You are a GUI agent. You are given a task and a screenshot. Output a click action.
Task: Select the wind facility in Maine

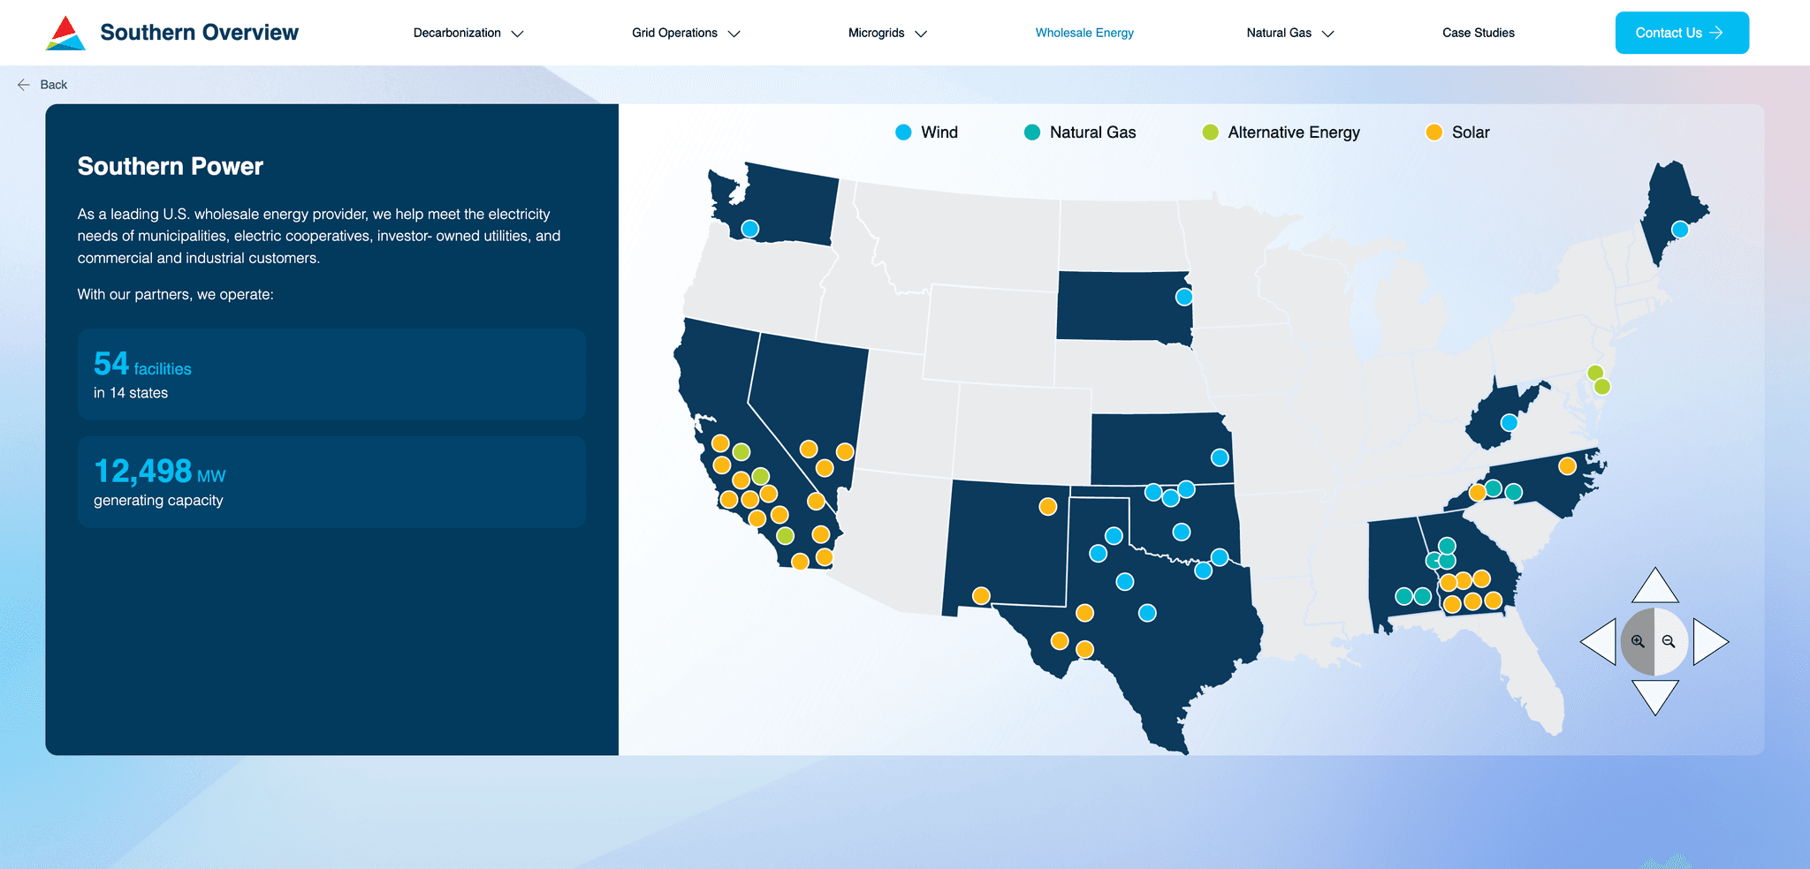(1680, 230)
